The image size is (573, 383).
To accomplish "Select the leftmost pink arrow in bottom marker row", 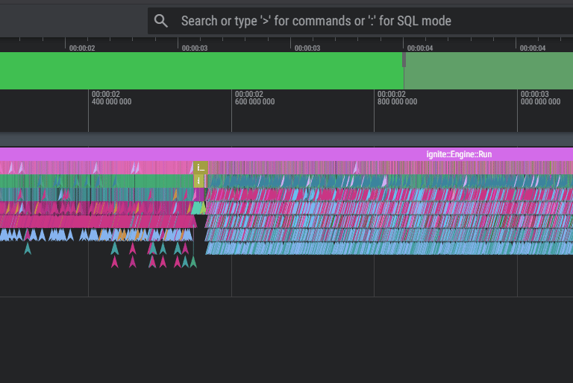I will tap(115, 262).
